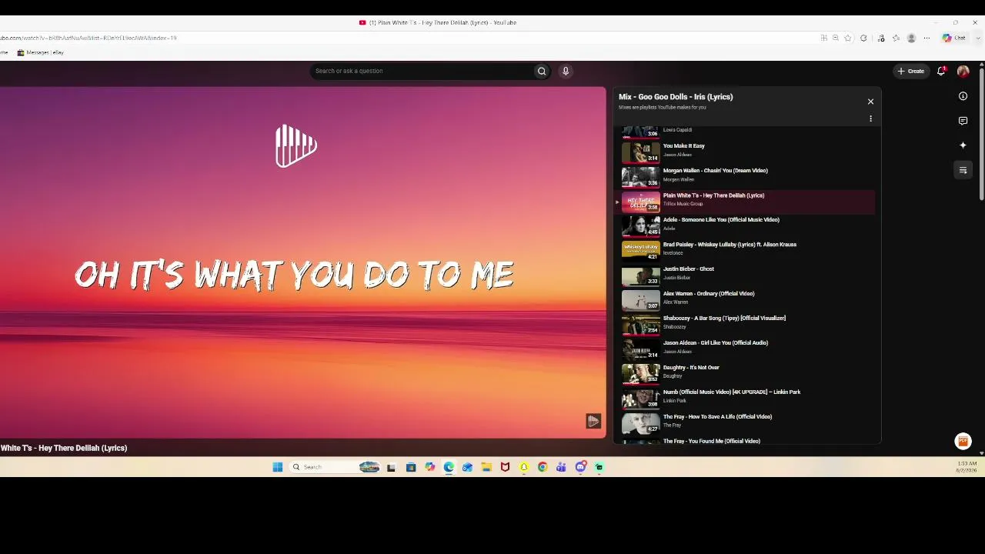Open Edge Settings and more menu
This screenshot has width=985, height=554.
tap(927, 38)
